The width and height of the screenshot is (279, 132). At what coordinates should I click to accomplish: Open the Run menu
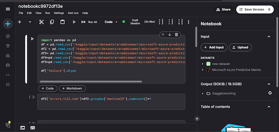coord(47,13)
